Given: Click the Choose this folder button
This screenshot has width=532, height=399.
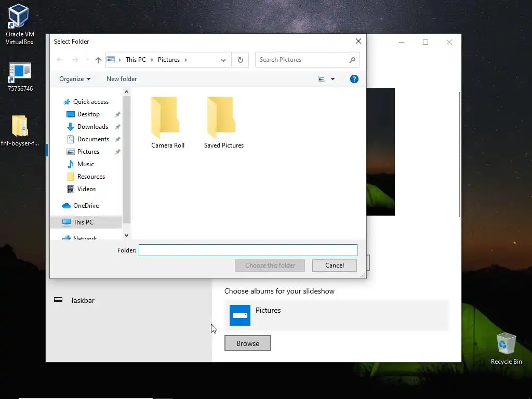Looking at the screenshot, I should 270,265.
